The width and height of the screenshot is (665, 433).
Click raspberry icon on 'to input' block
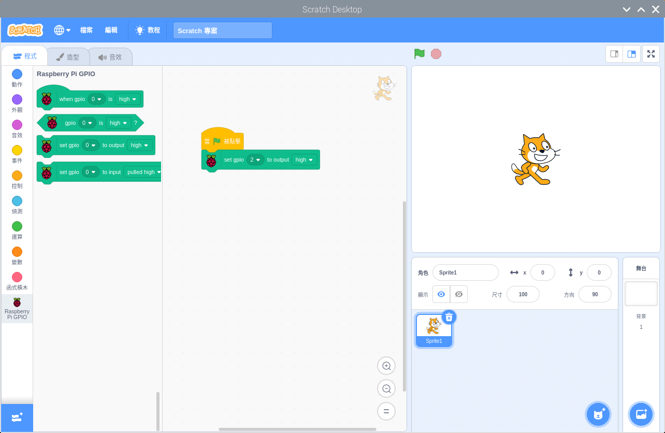[47, 174]
